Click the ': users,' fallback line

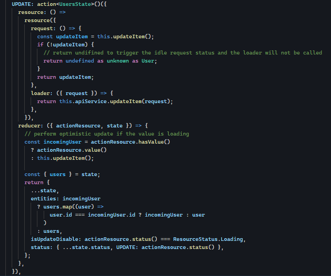[x=50, y=231]
